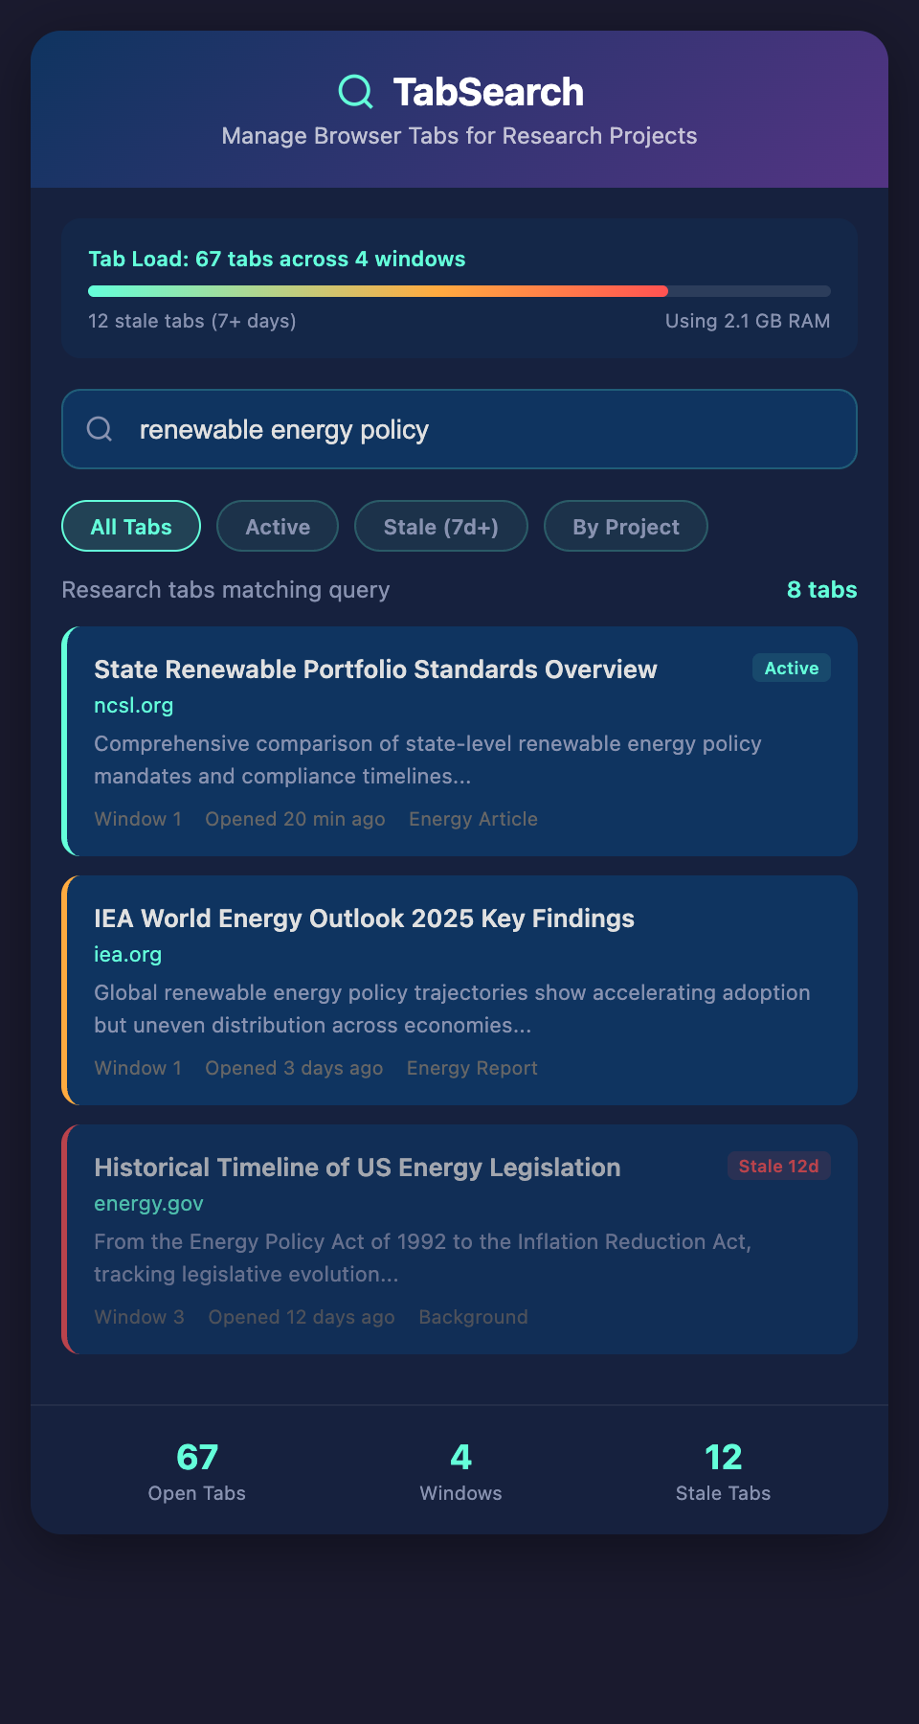This screenshot has width=919, height=1724.
Task: Open IEA World Energy Outlook 2025 result
Action: tap(364, 919)
